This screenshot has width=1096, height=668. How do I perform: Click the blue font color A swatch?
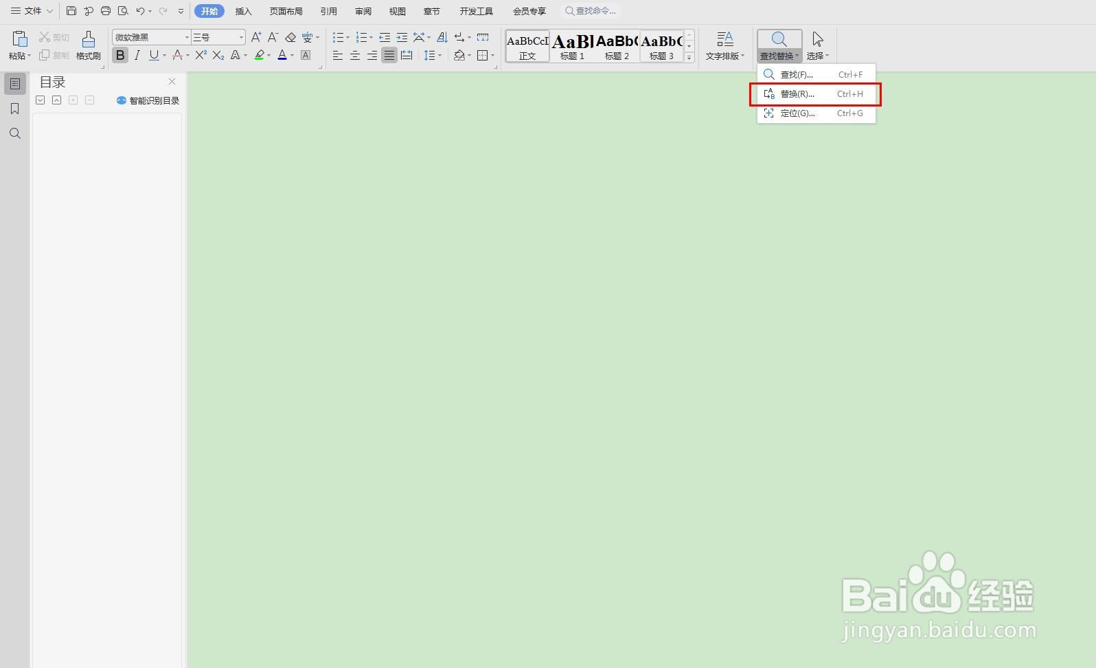coord(282,55)
